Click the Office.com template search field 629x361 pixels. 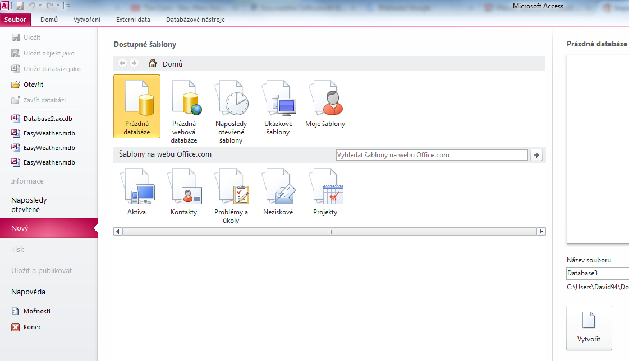click(x=431, y=155)
